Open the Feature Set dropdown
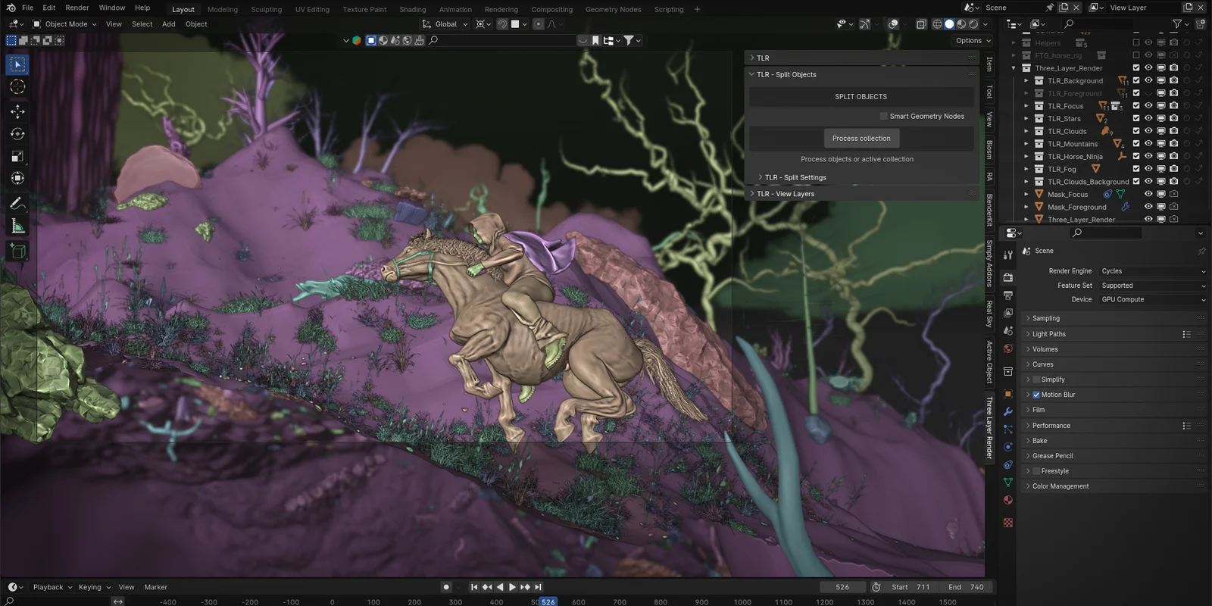This screenshot has width=1212, height=606. pos(1152,286)
